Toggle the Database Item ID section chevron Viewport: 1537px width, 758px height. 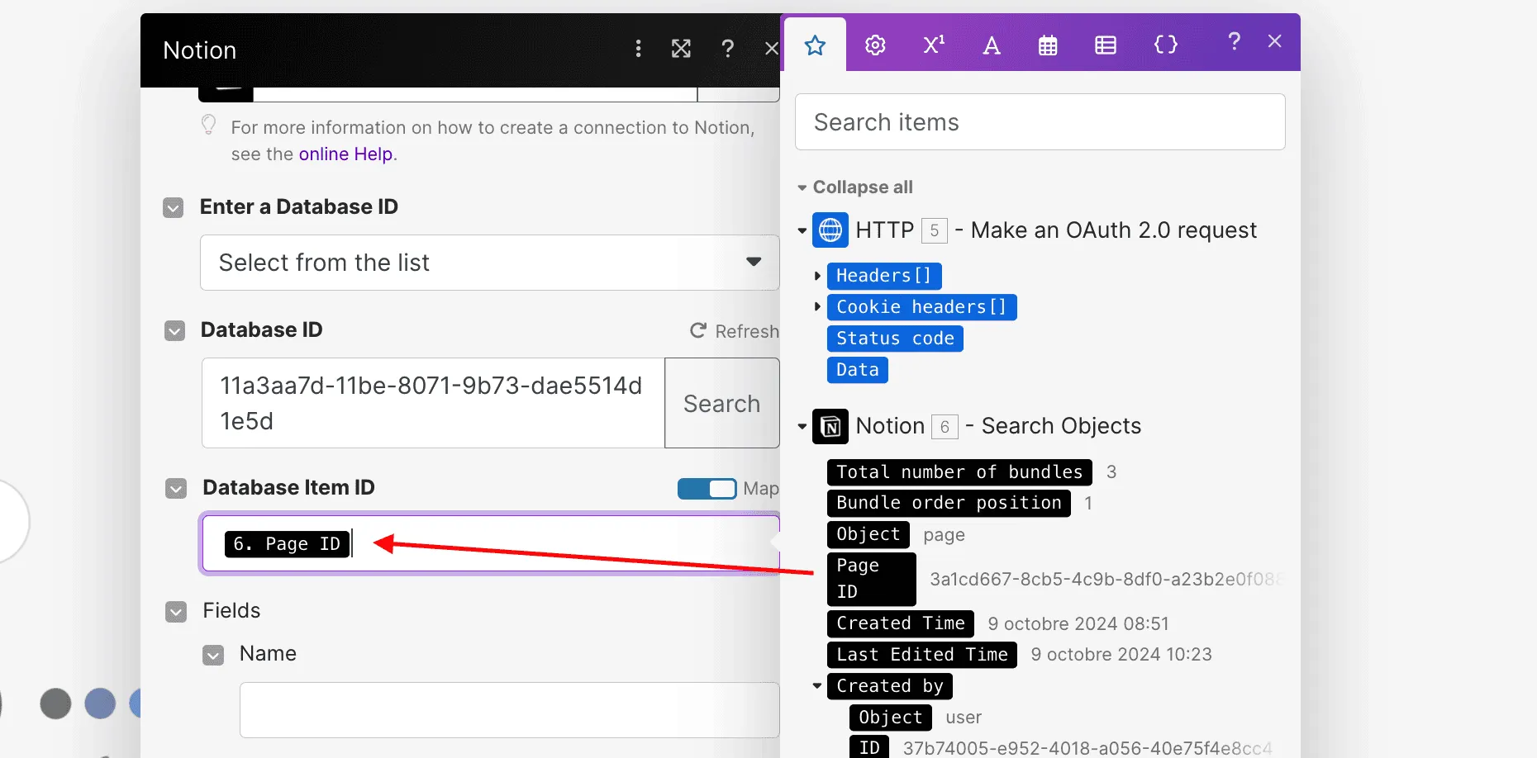[176, 489]
